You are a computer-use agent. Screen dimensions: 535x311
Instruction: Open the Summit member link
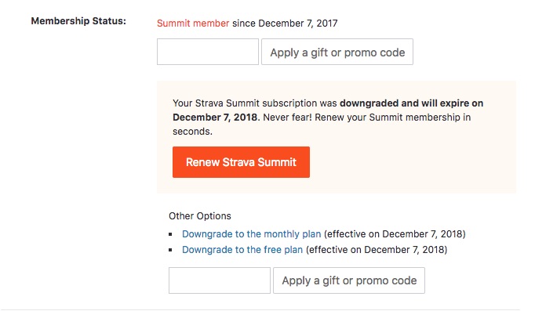(x=193, y=24)
